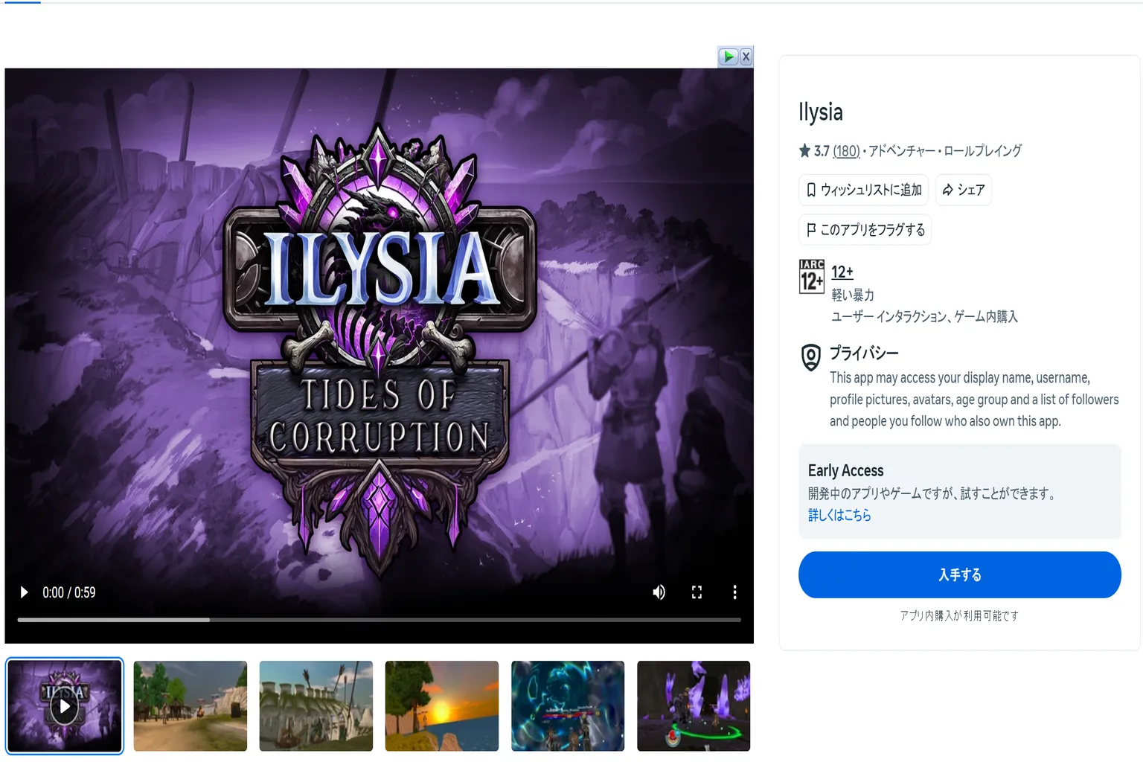This screenshot has width=1143, height=762.
Task: Click the アプリ内購入が利用可能です note
Action: (x=960, y=615)
